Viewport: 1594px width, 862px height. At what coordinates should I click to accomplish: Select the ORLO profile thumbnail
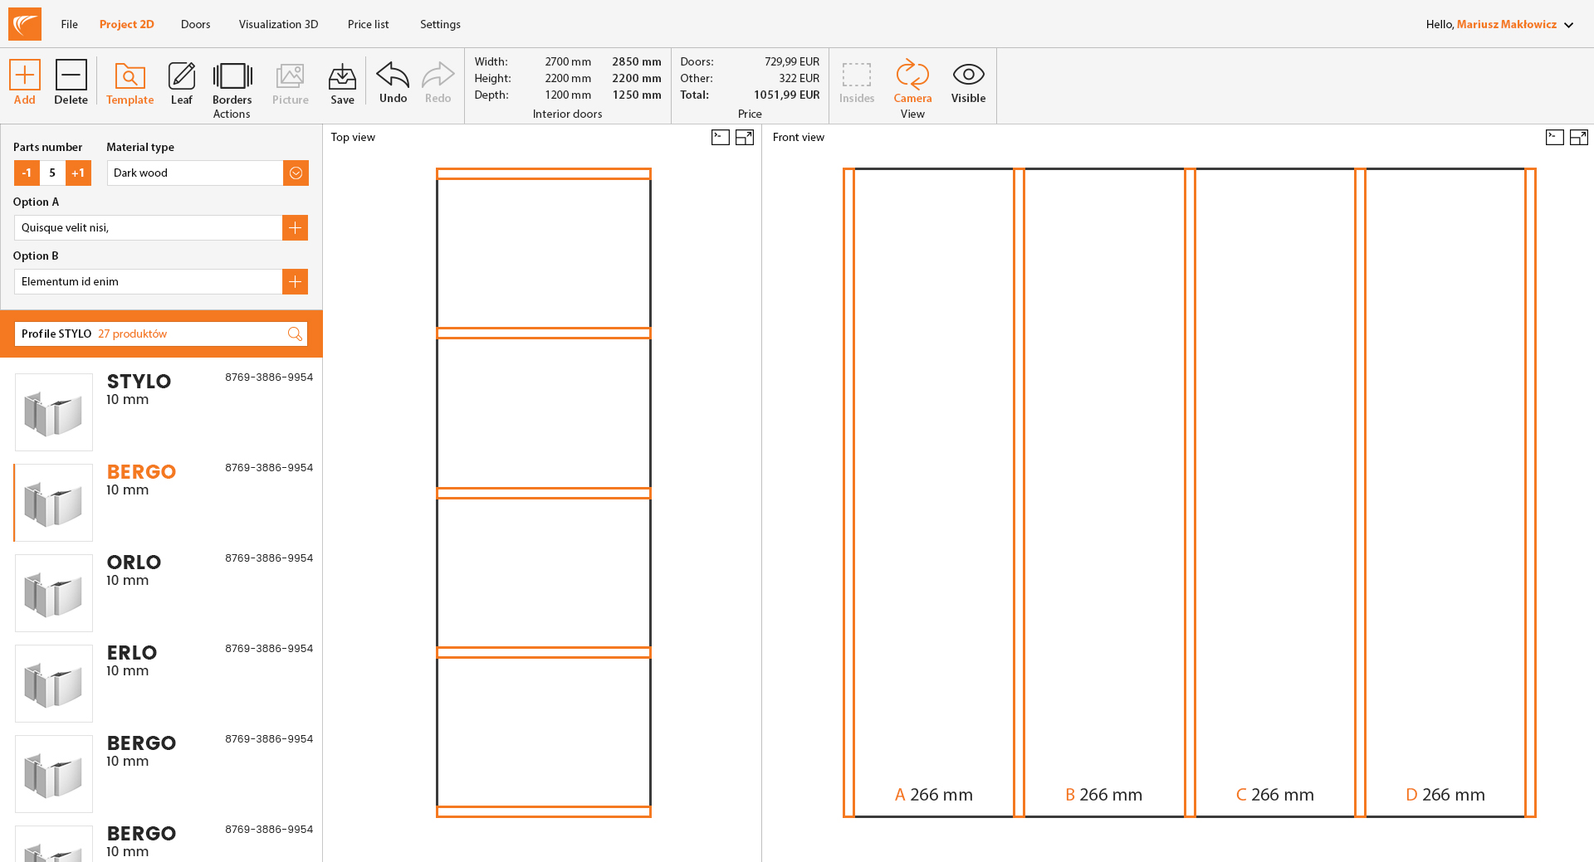coord(54,592)
